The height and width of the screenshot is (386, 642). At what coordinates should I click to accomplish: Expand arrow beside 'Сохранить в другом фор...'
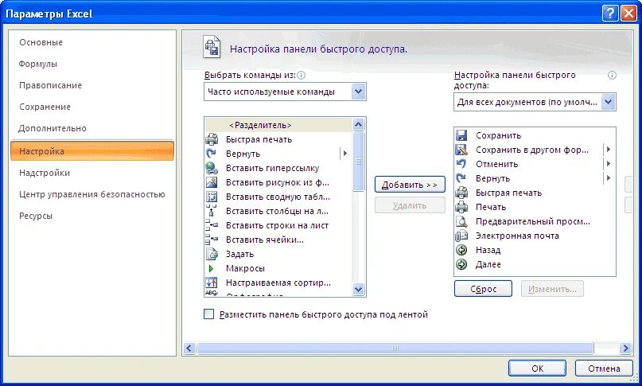(609, 150)
